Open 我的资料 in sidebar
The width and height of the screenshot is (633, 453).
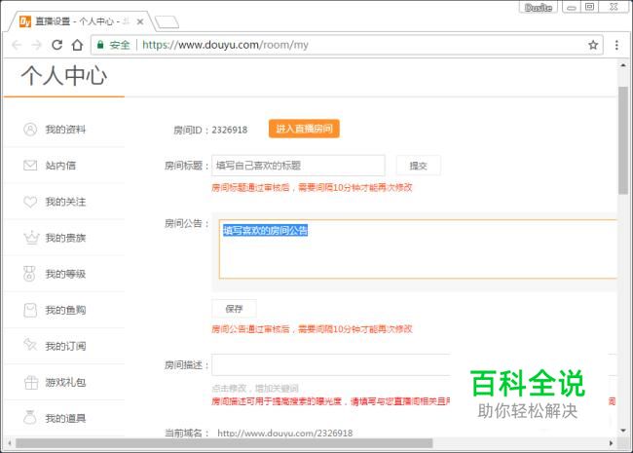pos(65,130)
